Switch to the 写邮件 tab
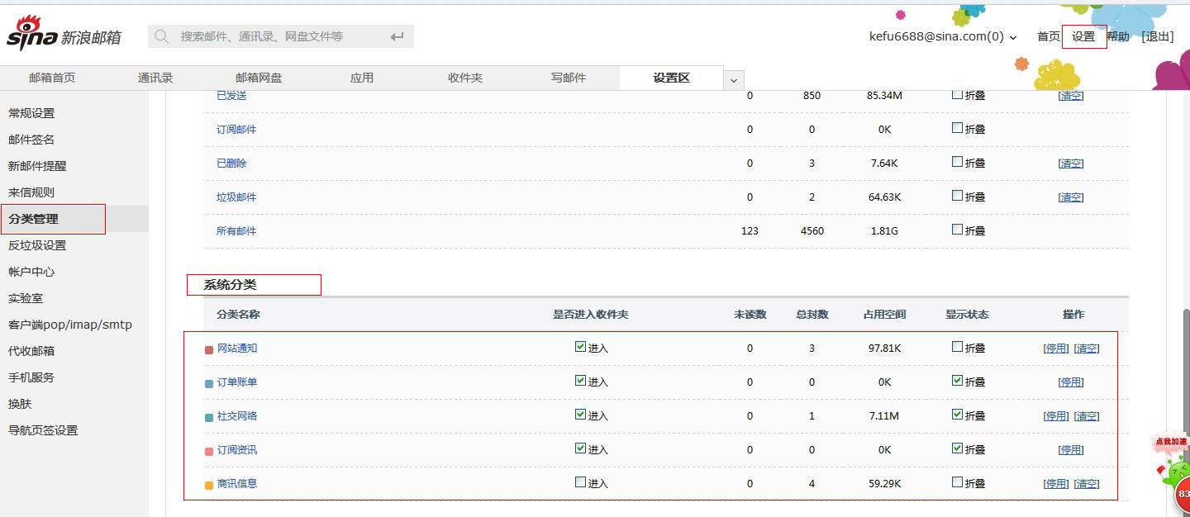Image resolution: width=1190 pixels, height=517 pixels. (x=569, y=78)
